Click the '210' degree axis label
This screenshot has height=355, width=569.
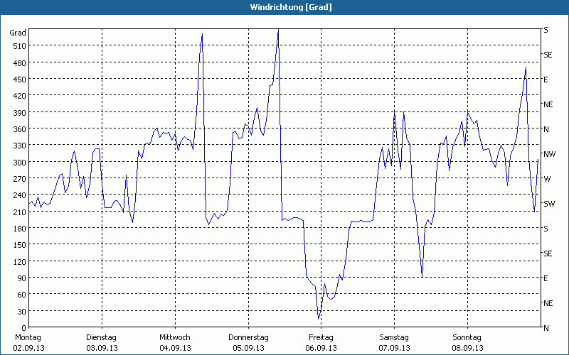[x=20, y=212]
